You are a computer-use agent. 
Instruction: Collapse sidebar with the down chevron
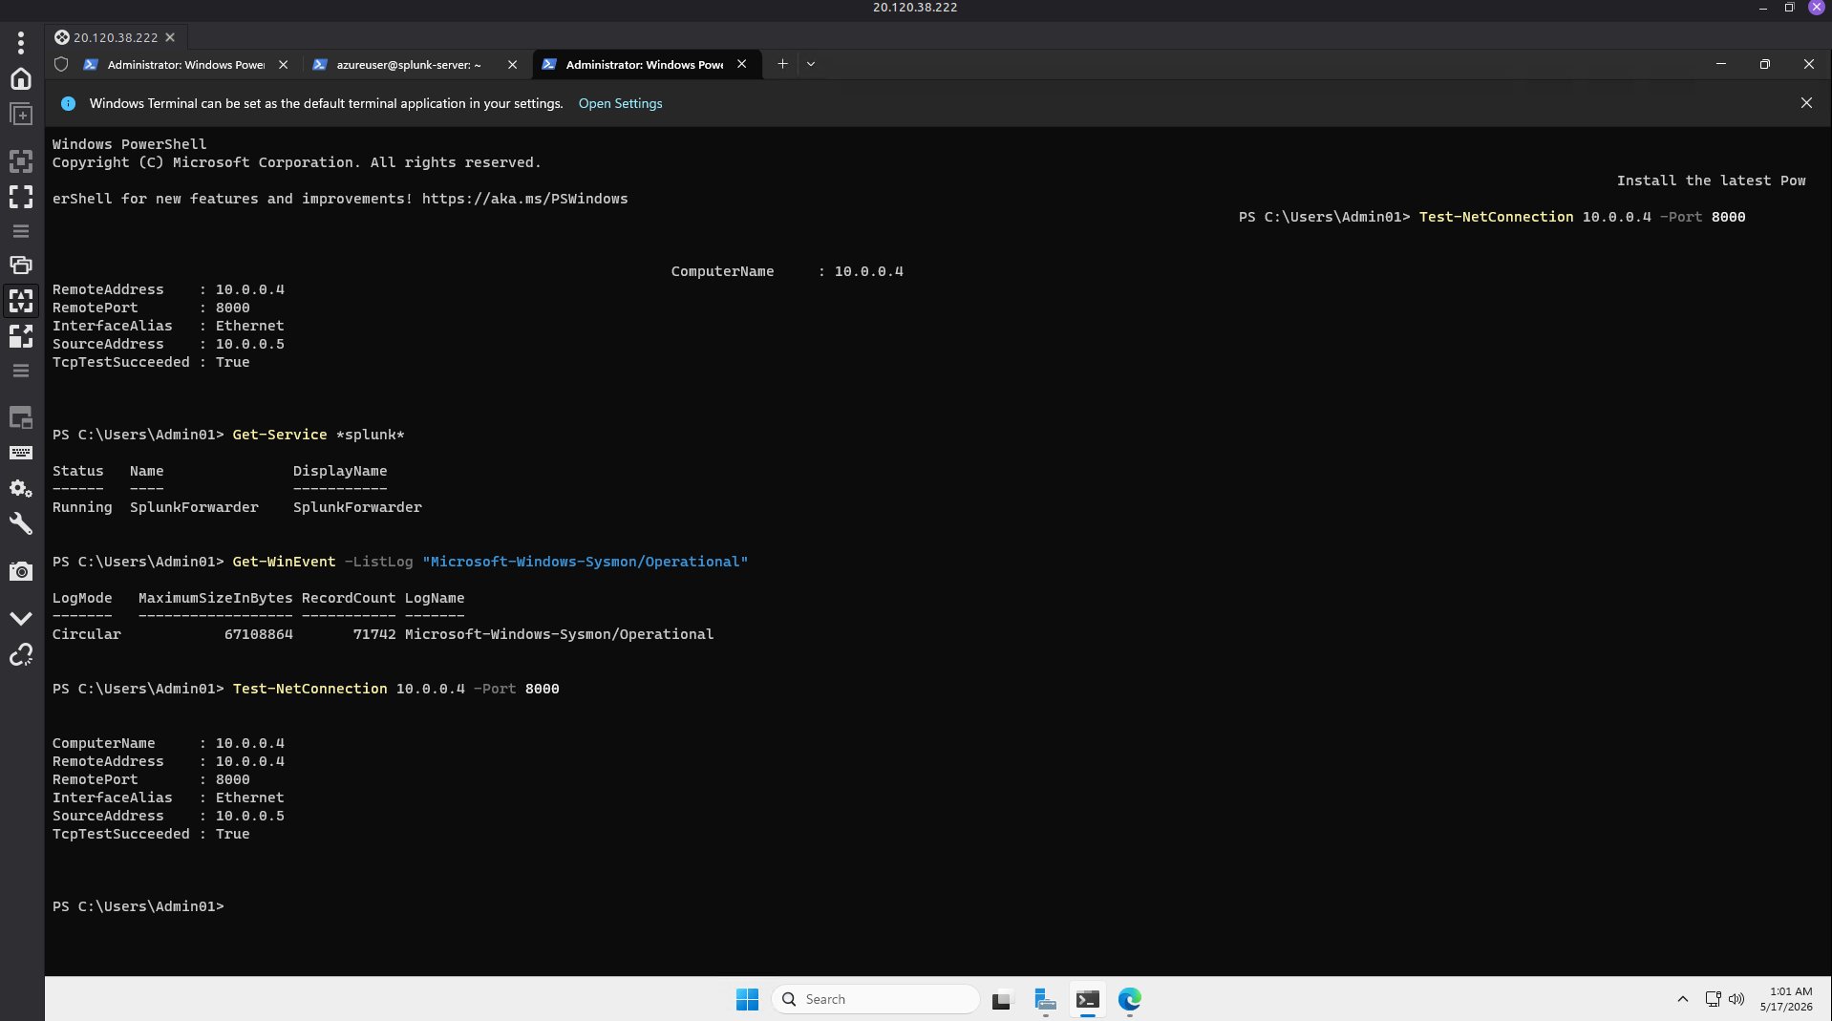(x=21, y=618)
